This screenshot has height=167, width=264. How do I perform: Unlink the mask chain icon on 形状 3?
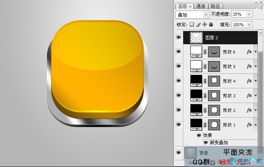[x=205, y=95]
